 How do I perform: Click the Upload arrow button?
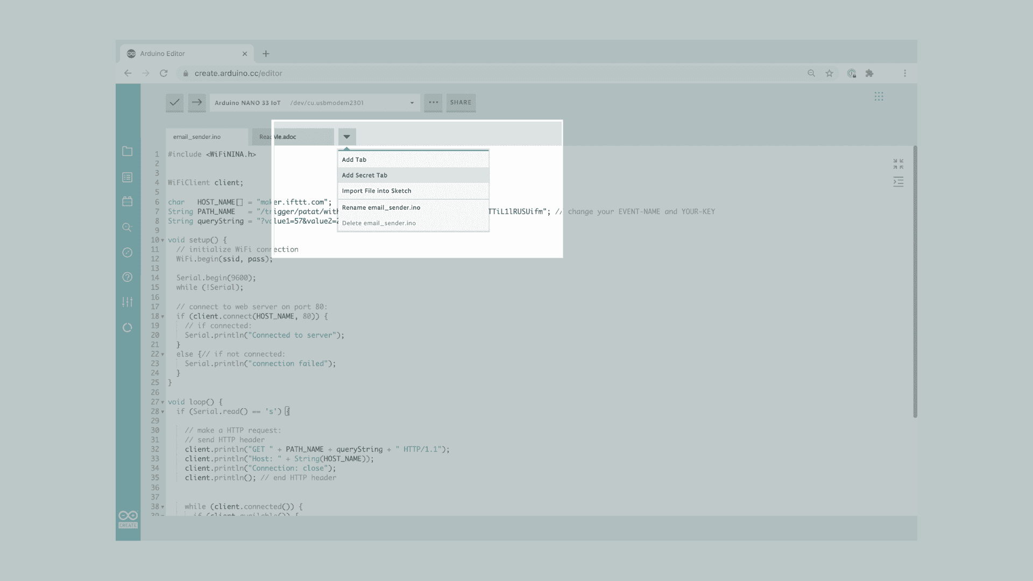click(x=197, y=102)
